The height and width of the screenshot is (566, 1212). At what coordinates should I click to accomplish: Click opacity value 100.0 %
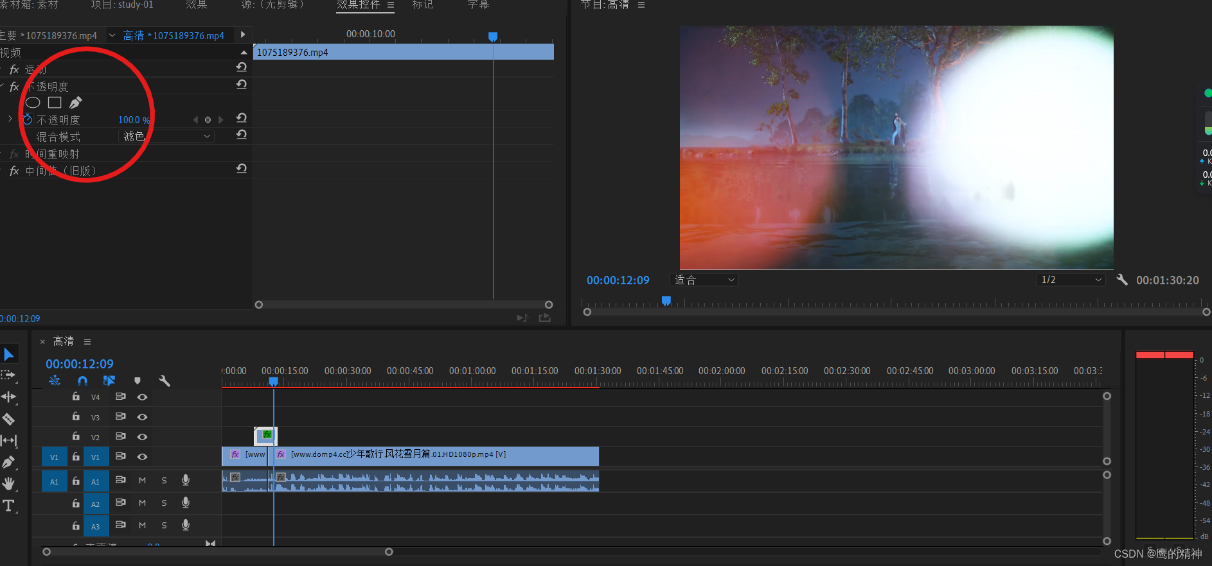(134, 120)
